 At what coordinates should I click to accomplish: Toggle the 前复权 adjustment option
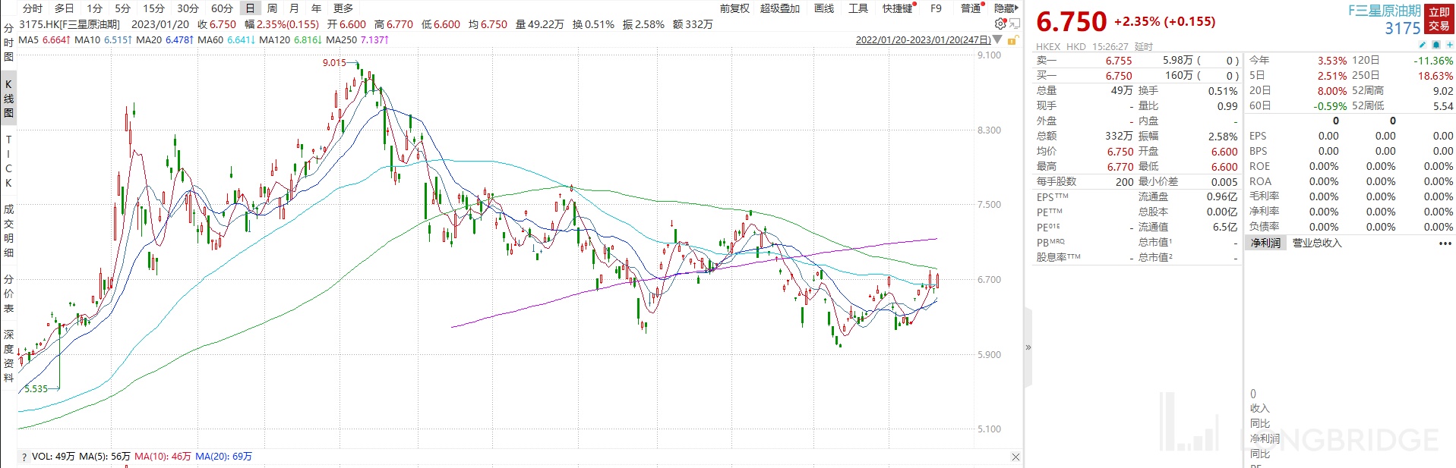(734, 8)
